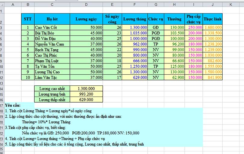Click the 'Lương ngày' header cell
Viewport: 244px width, 154px height.
(x=86, y=19)
